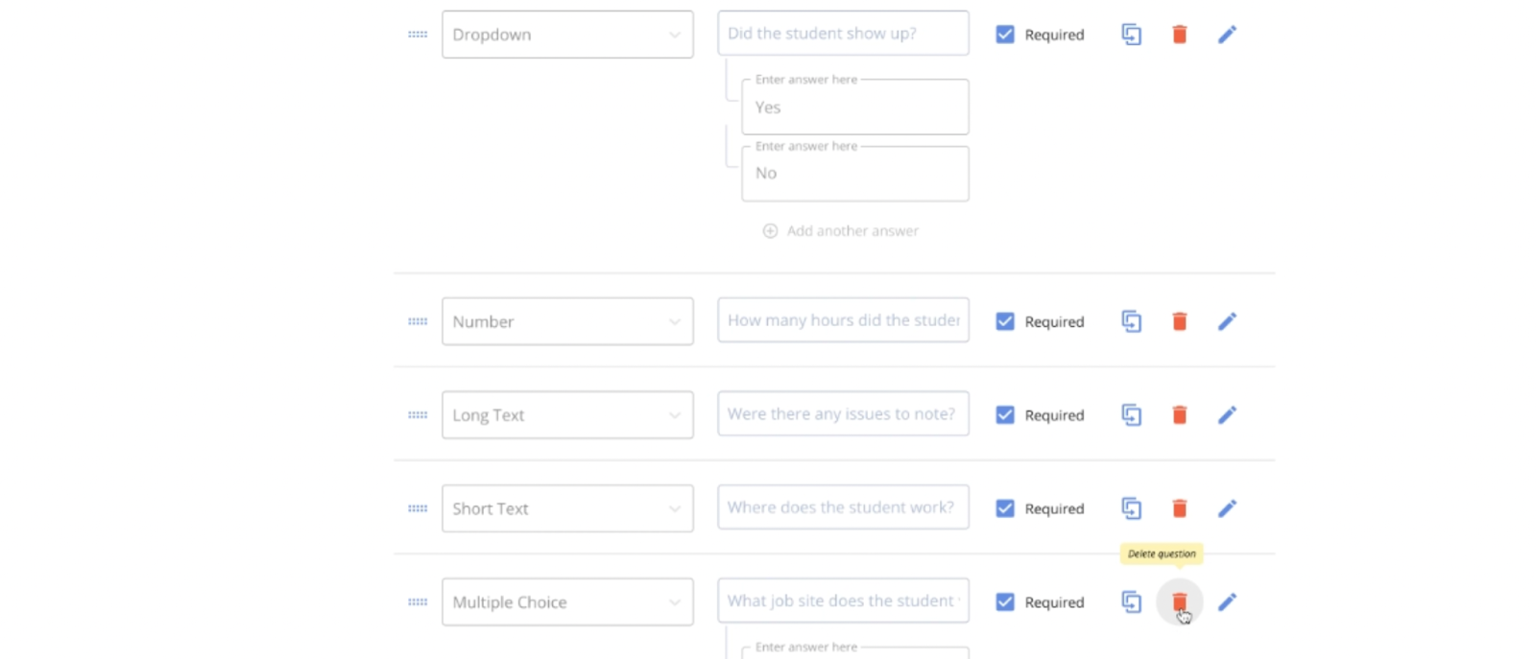Open the Dropdown question type selector
Image resolution: width=1536 pixels, height=659 pixels.
(x=567, y=35)
